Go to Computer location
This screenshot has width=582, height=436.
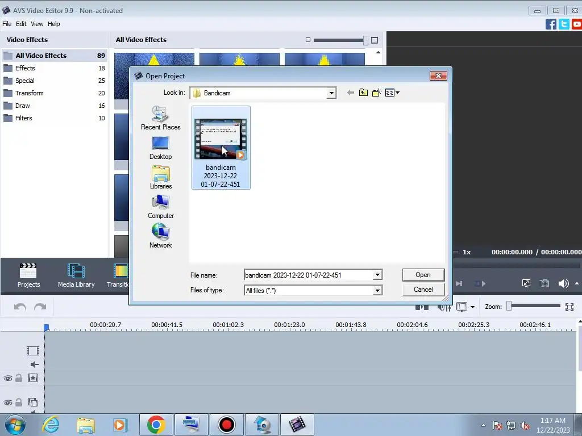coord(160,207)
